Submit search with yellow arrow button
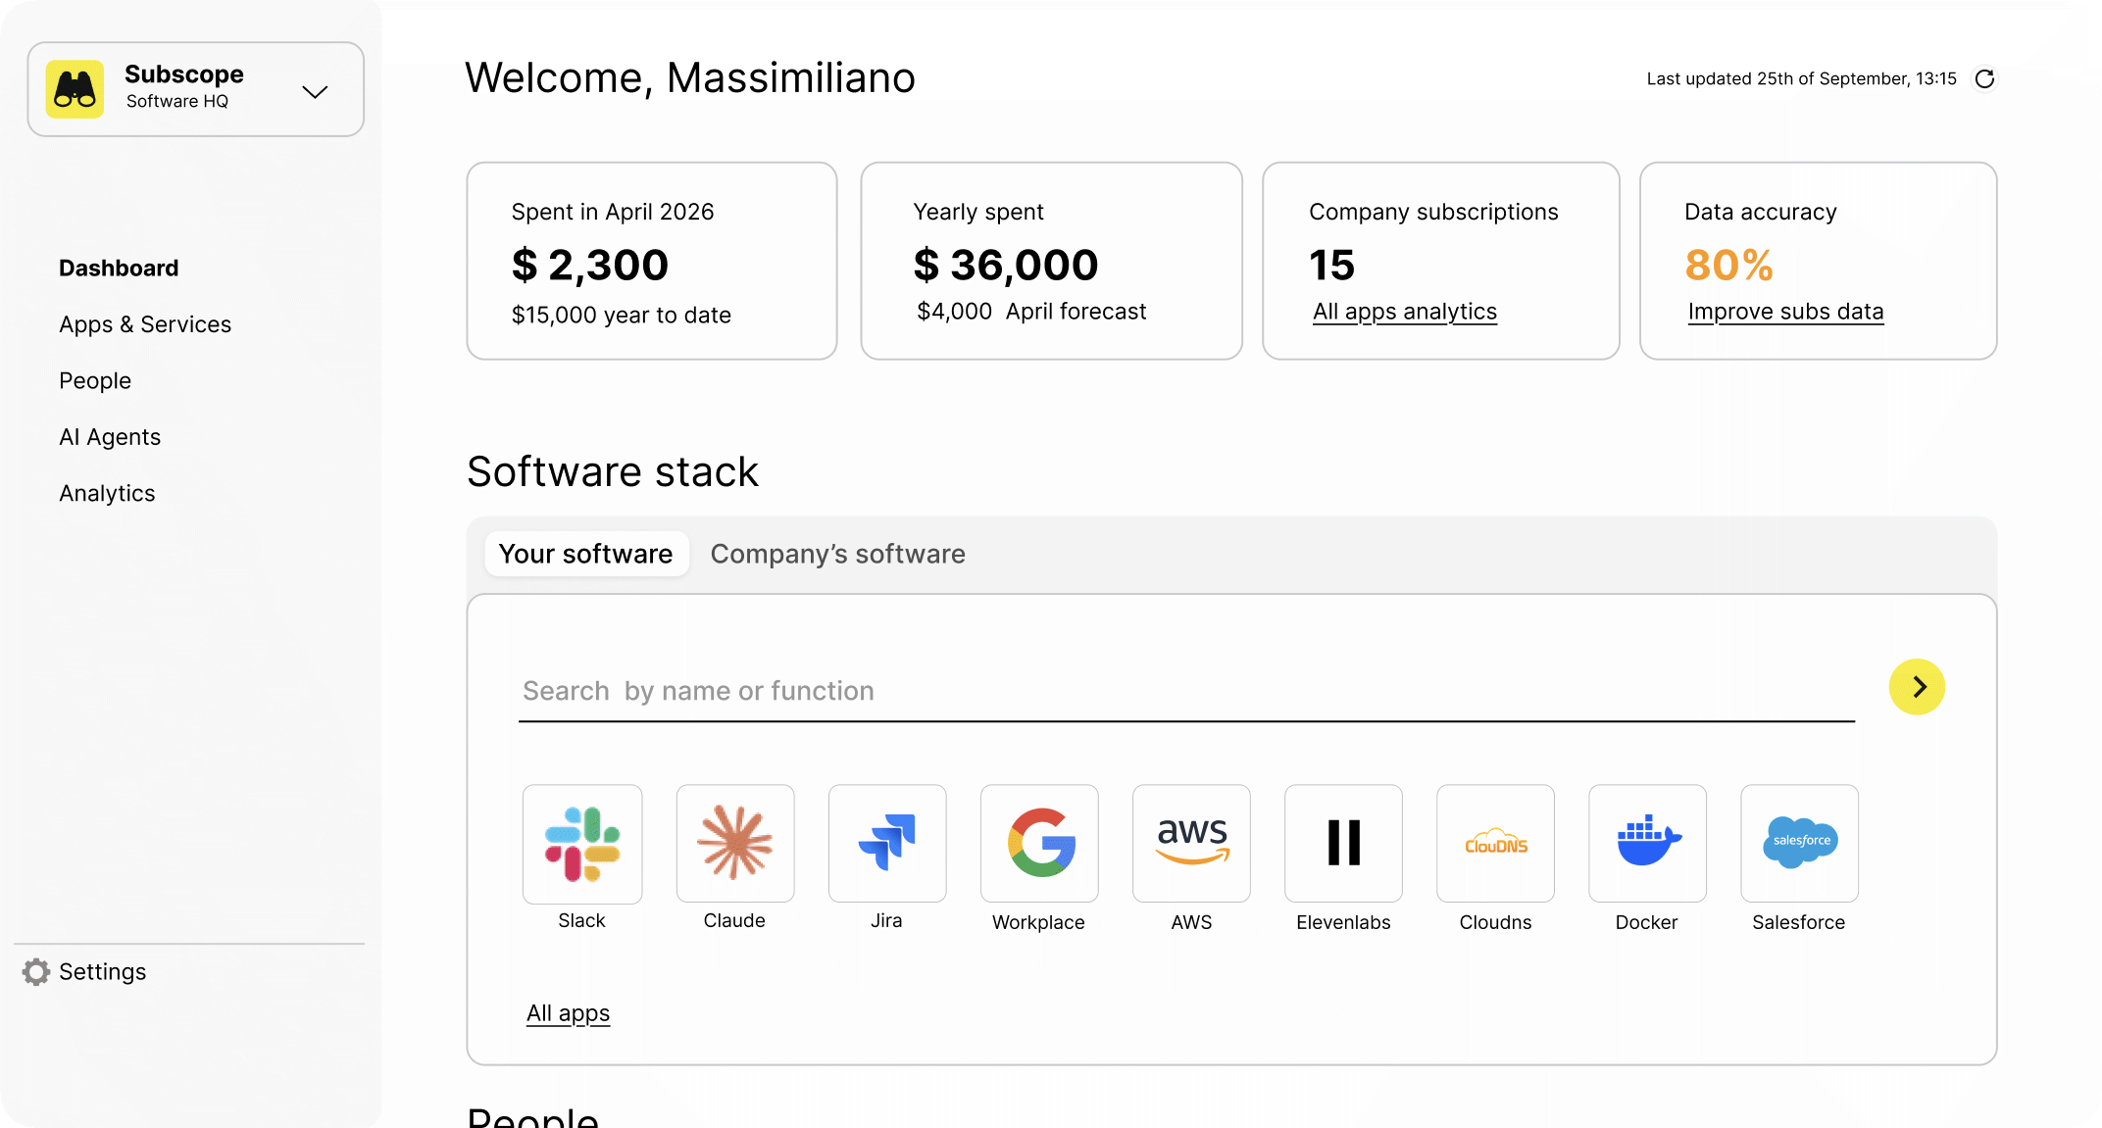This screenshot has width=2102, height=1128. coord(1917,687)
